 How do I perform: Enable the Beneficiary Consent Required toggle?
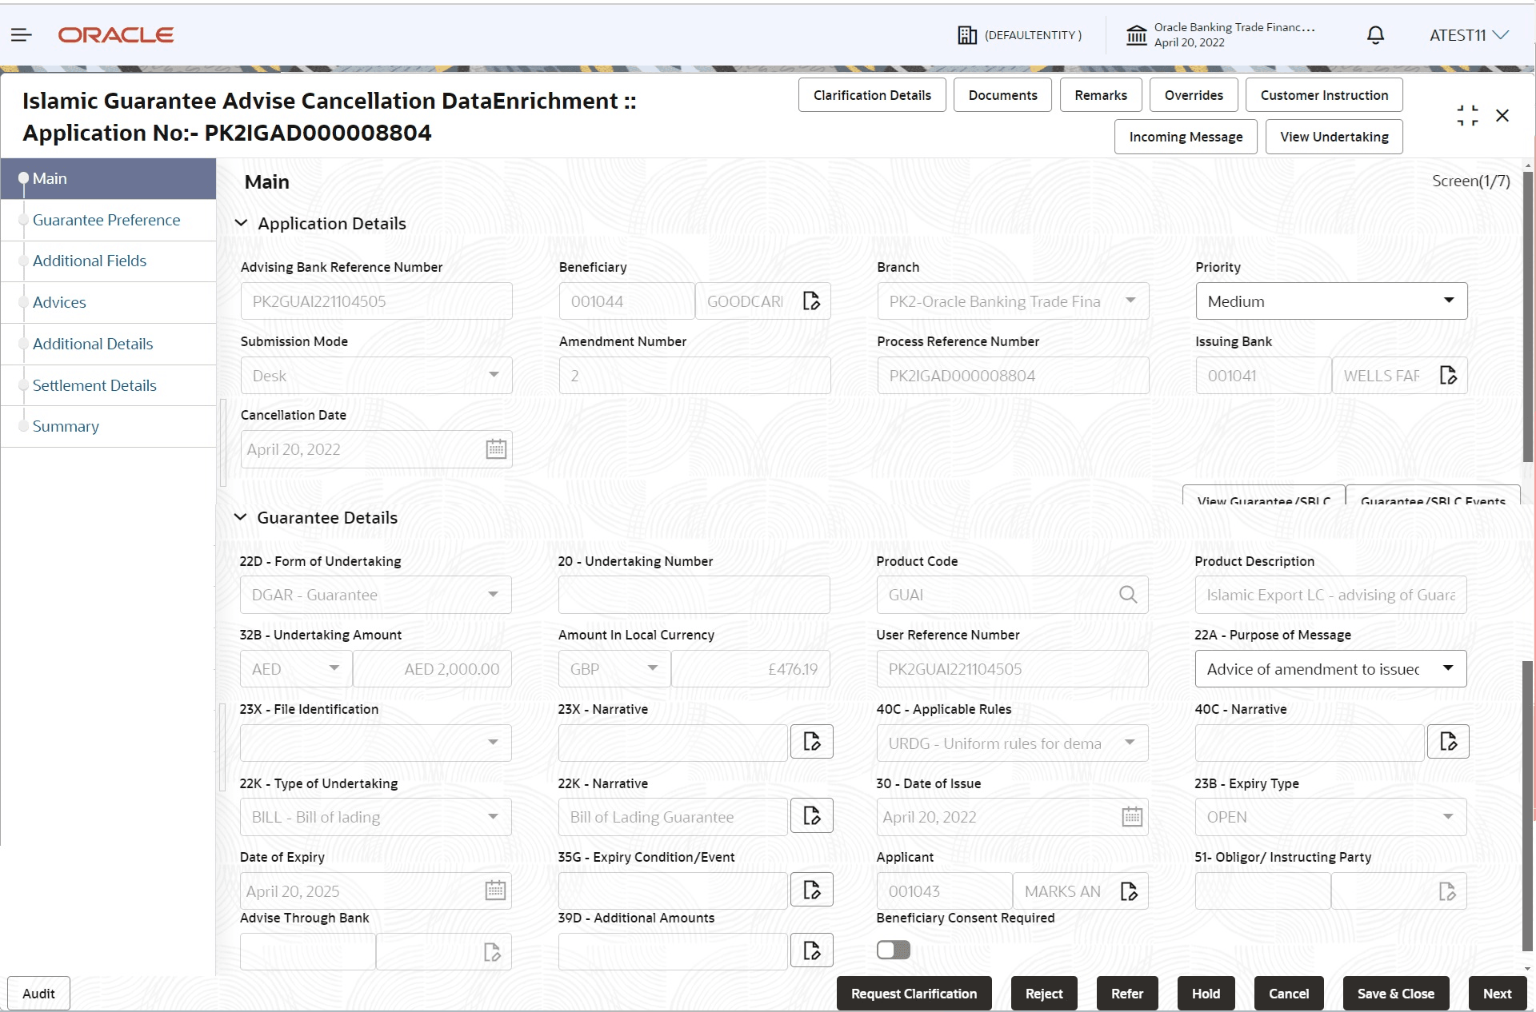(893, 950)
